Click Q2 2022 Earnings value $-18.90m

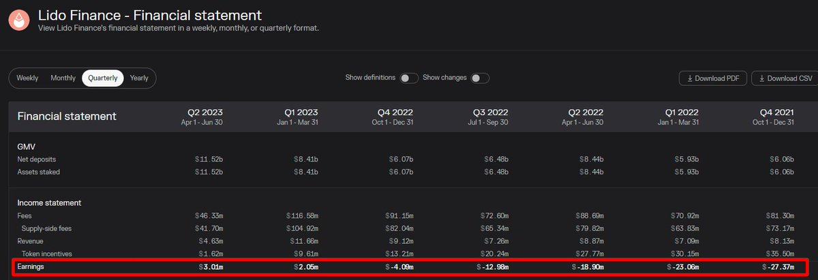pyautogui.click(x=588, y=267)
